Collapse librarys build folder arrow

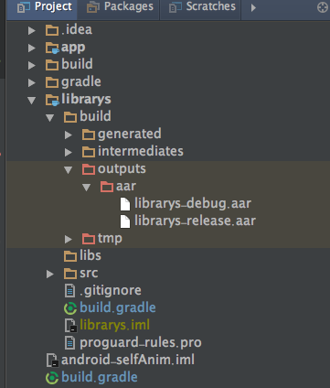coord(49,118)
